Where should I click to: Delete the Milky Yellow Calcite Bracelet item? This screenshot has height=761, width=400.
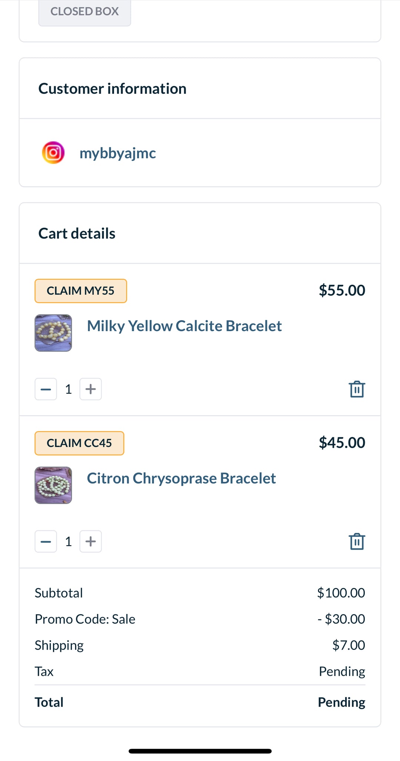point(357,389)
